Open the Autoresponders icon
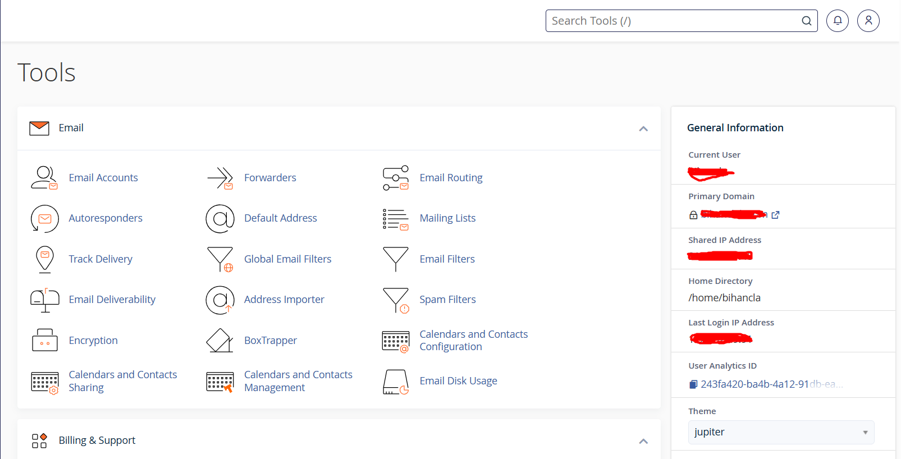The image size is (901, 459). (44, 218)
